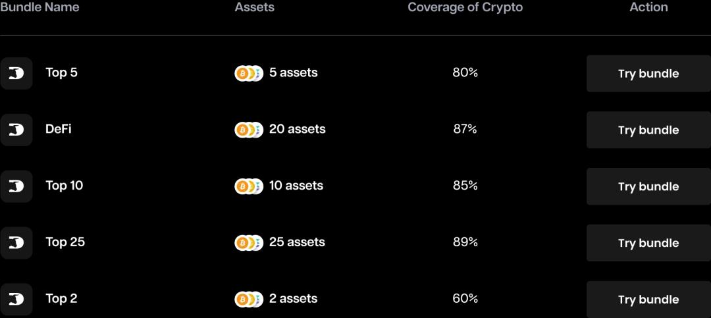This screenshot has height=318, width=711.
Task: Click coin icons beside 25 assets
Action: pyautogui.click(x=249, y=243)
